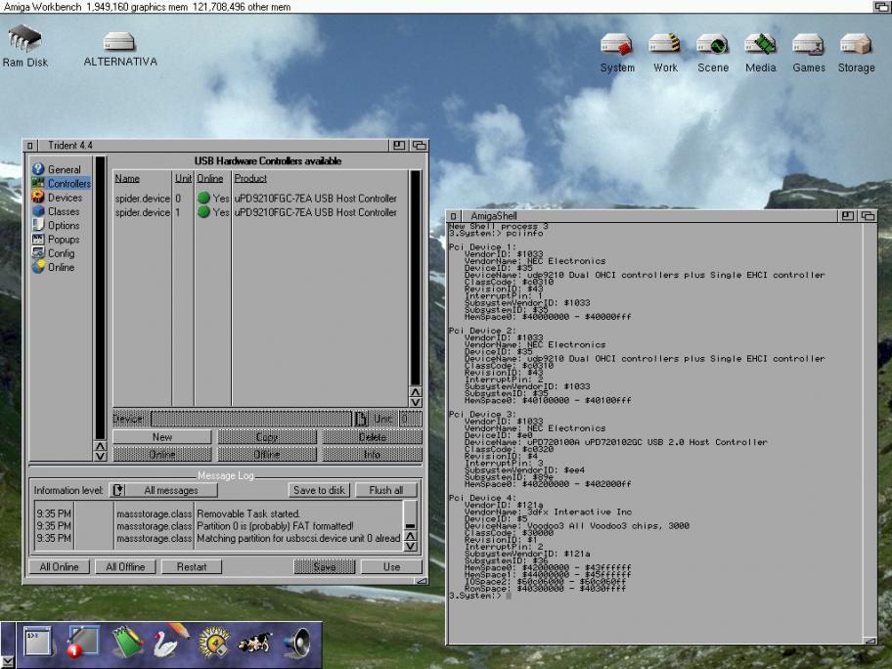
Task: Click the All Online button
Action: 59,567
